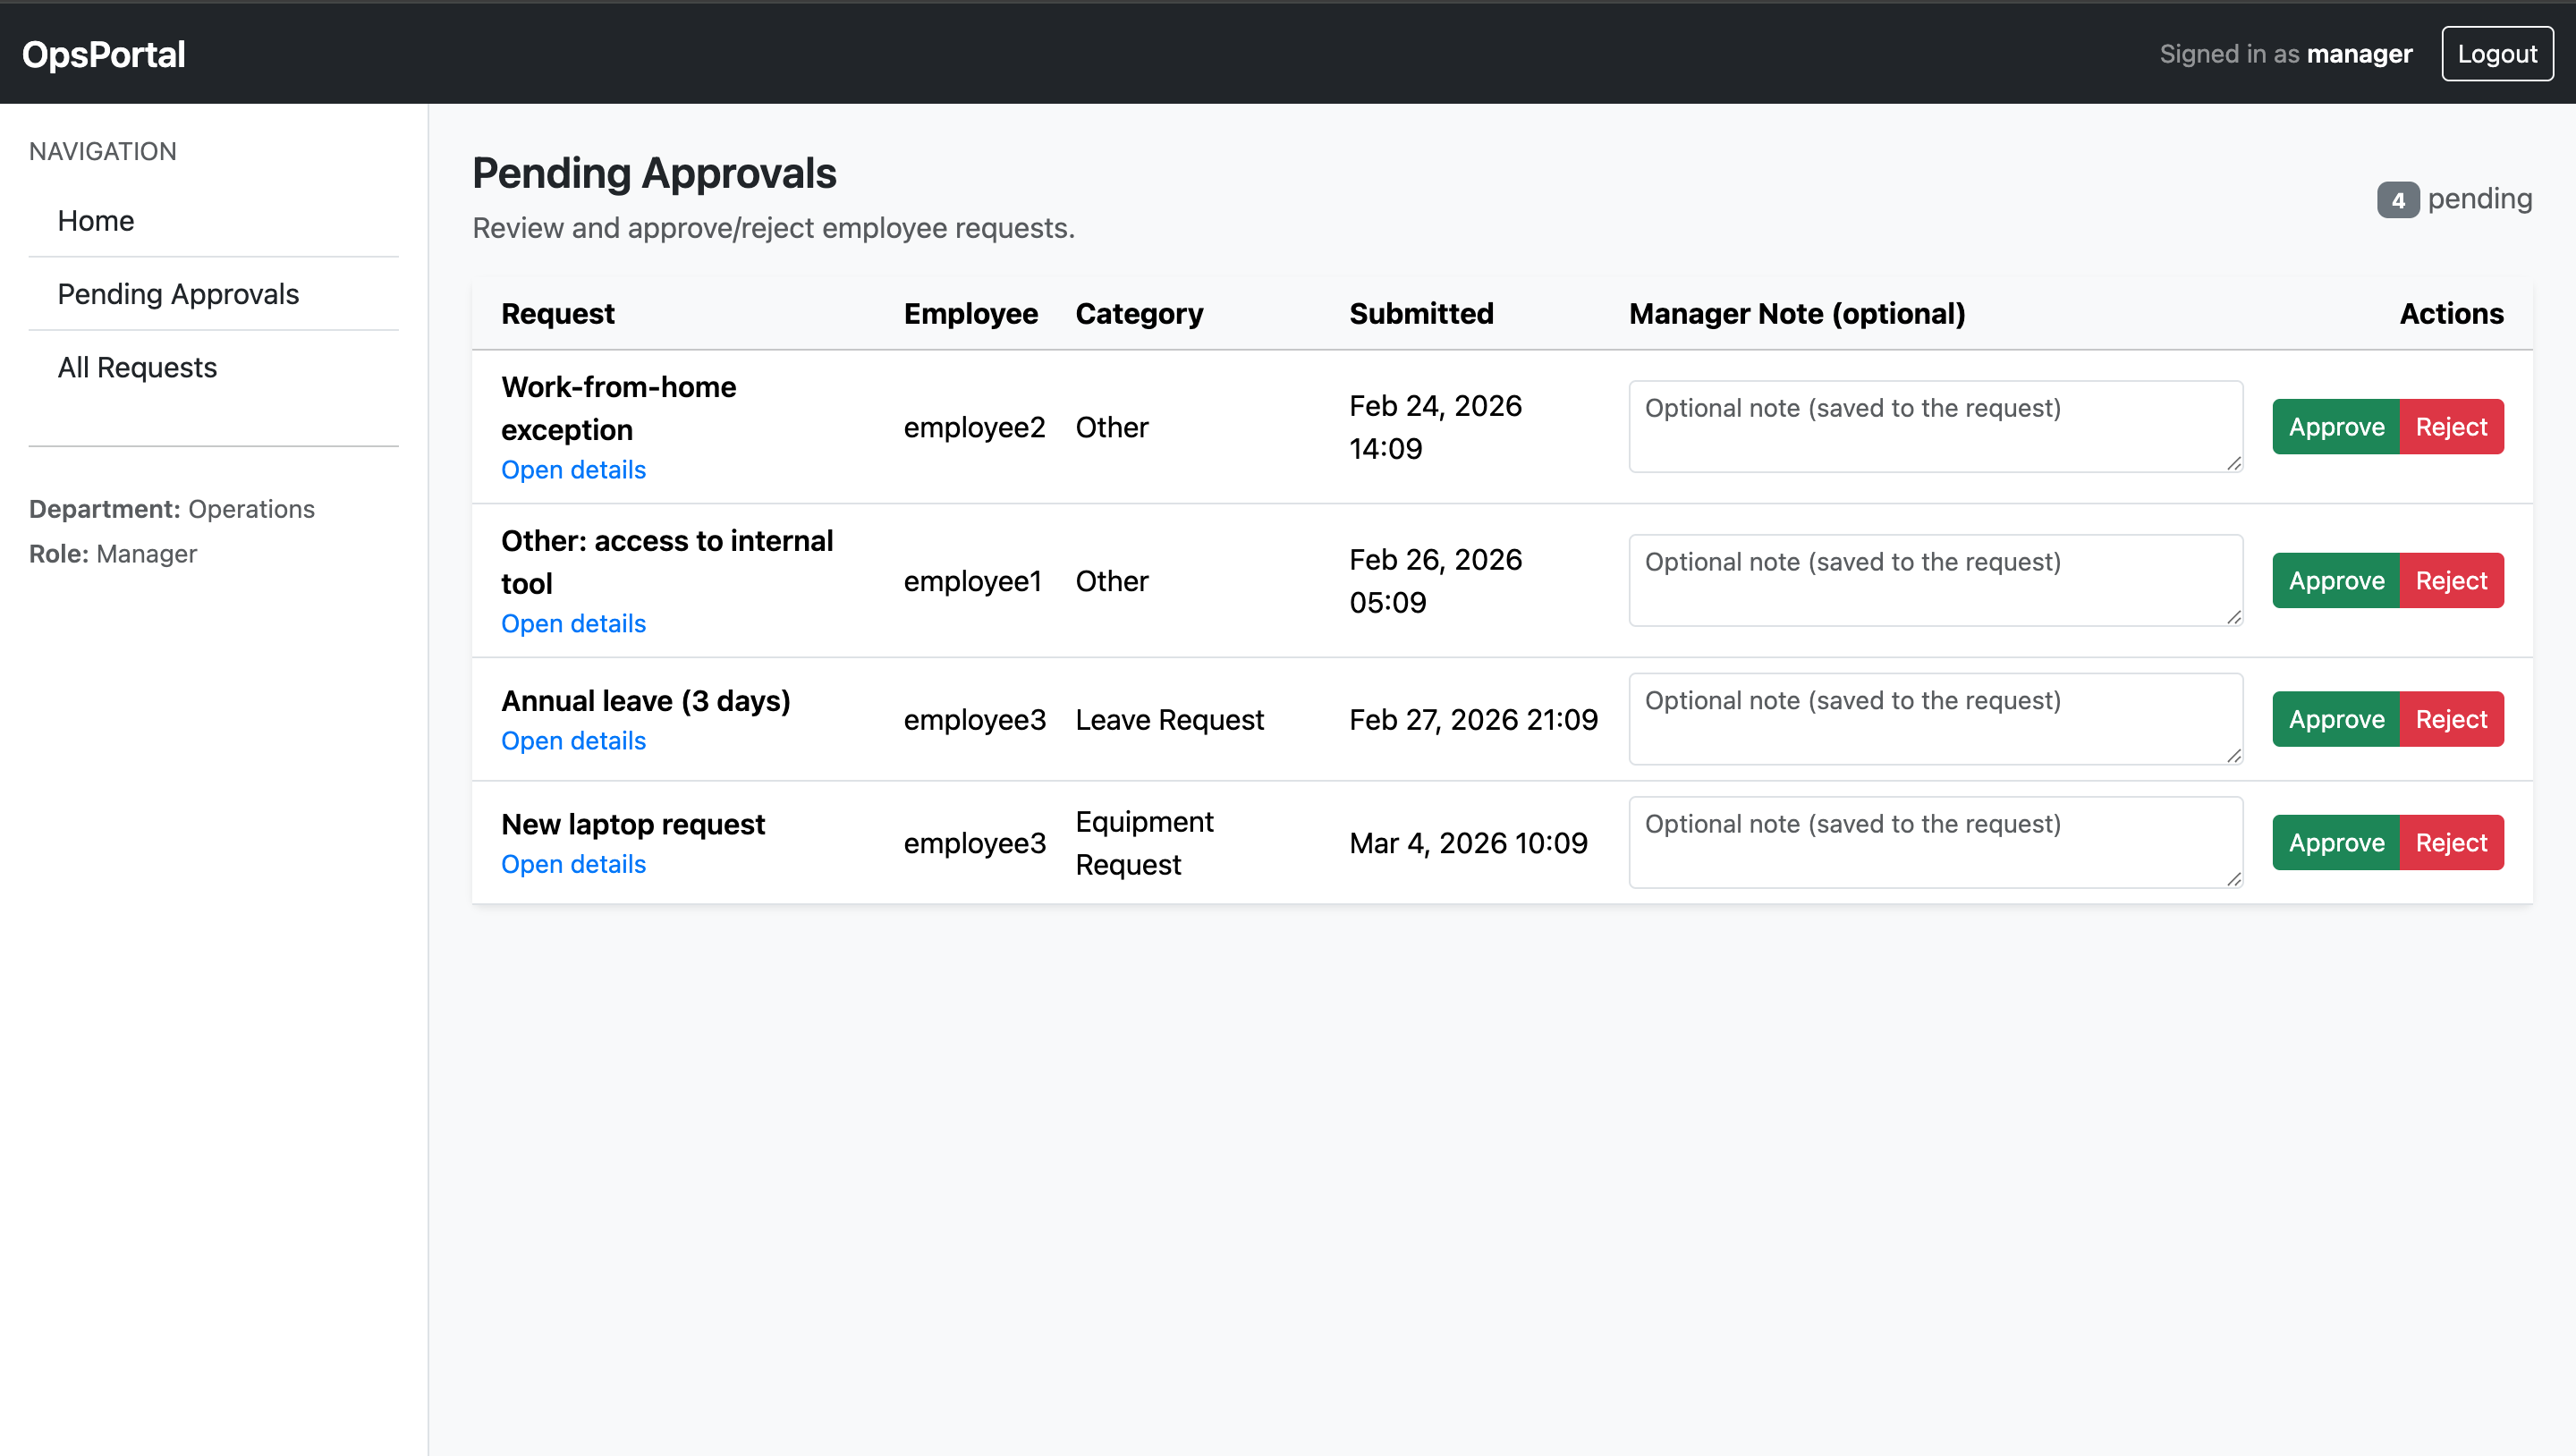Click employee1 in the internal tool row
Screen dimensions: 2576x1456
[972, 581]
